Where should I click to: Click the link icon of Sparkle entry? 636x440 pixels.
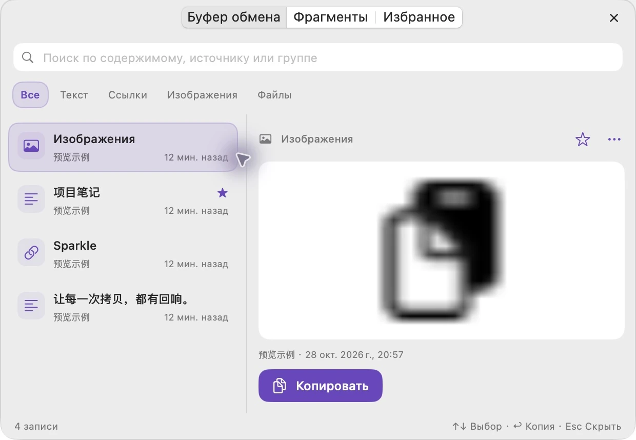[31, 252]
